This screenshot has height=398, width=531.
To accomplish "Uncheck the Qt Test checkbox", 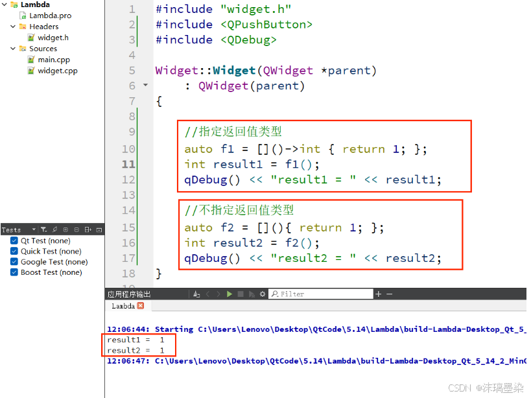I will pos(14,240).
